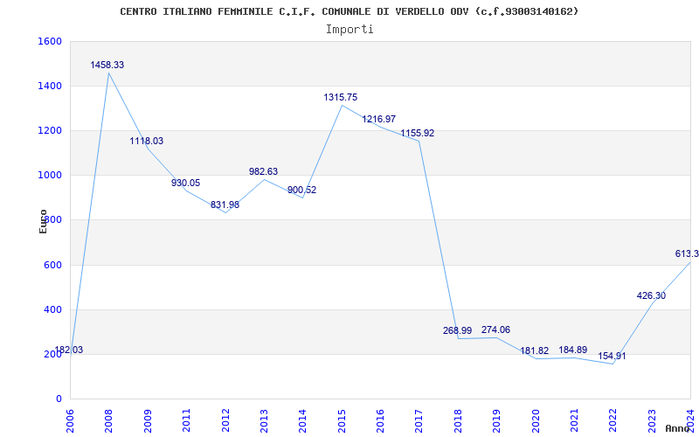Screen dimensions: 699x437
Task: Select the 930.05 data label
Action: (x=186, y=184)
